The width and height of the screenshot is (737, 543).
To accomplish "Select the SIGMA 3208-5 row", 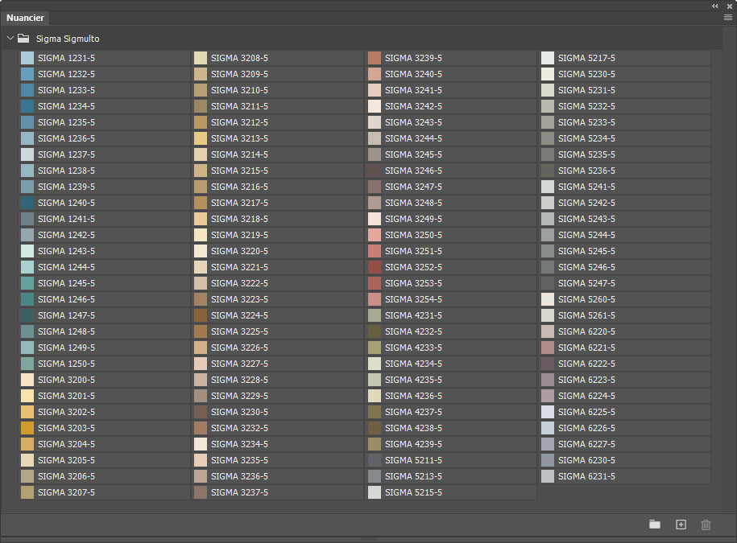I will pos(277,58).
